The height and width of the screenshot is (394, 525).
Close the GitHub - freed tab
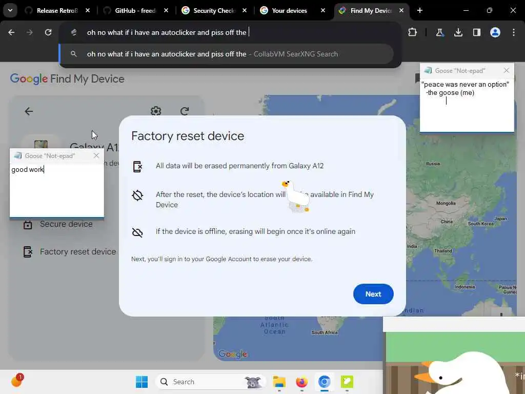tap(166, 11)
